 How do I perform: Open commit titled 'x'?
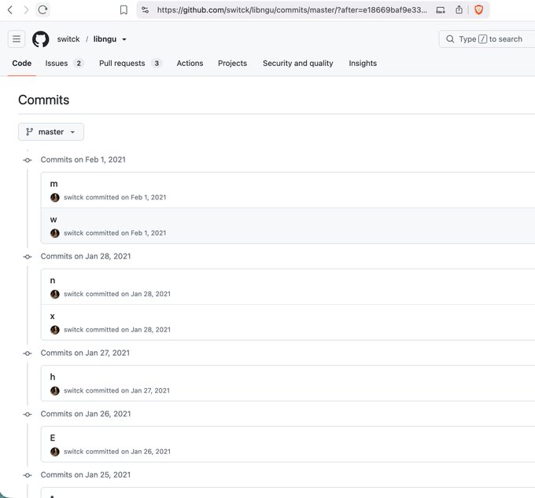pyautogui.click(x=52, y=317)
